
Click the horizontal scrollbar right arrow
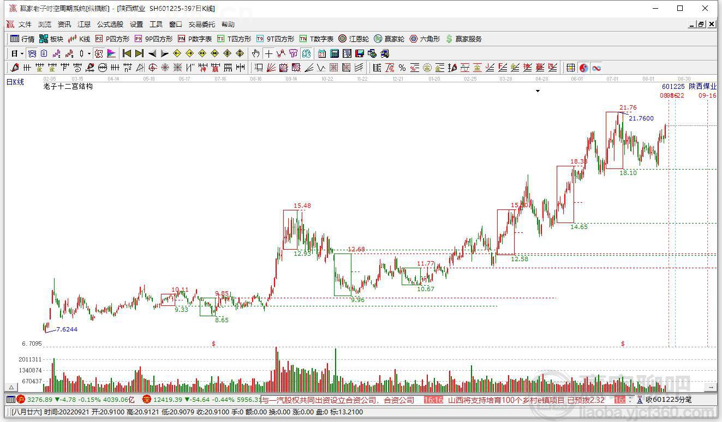(x=711, y=387)
